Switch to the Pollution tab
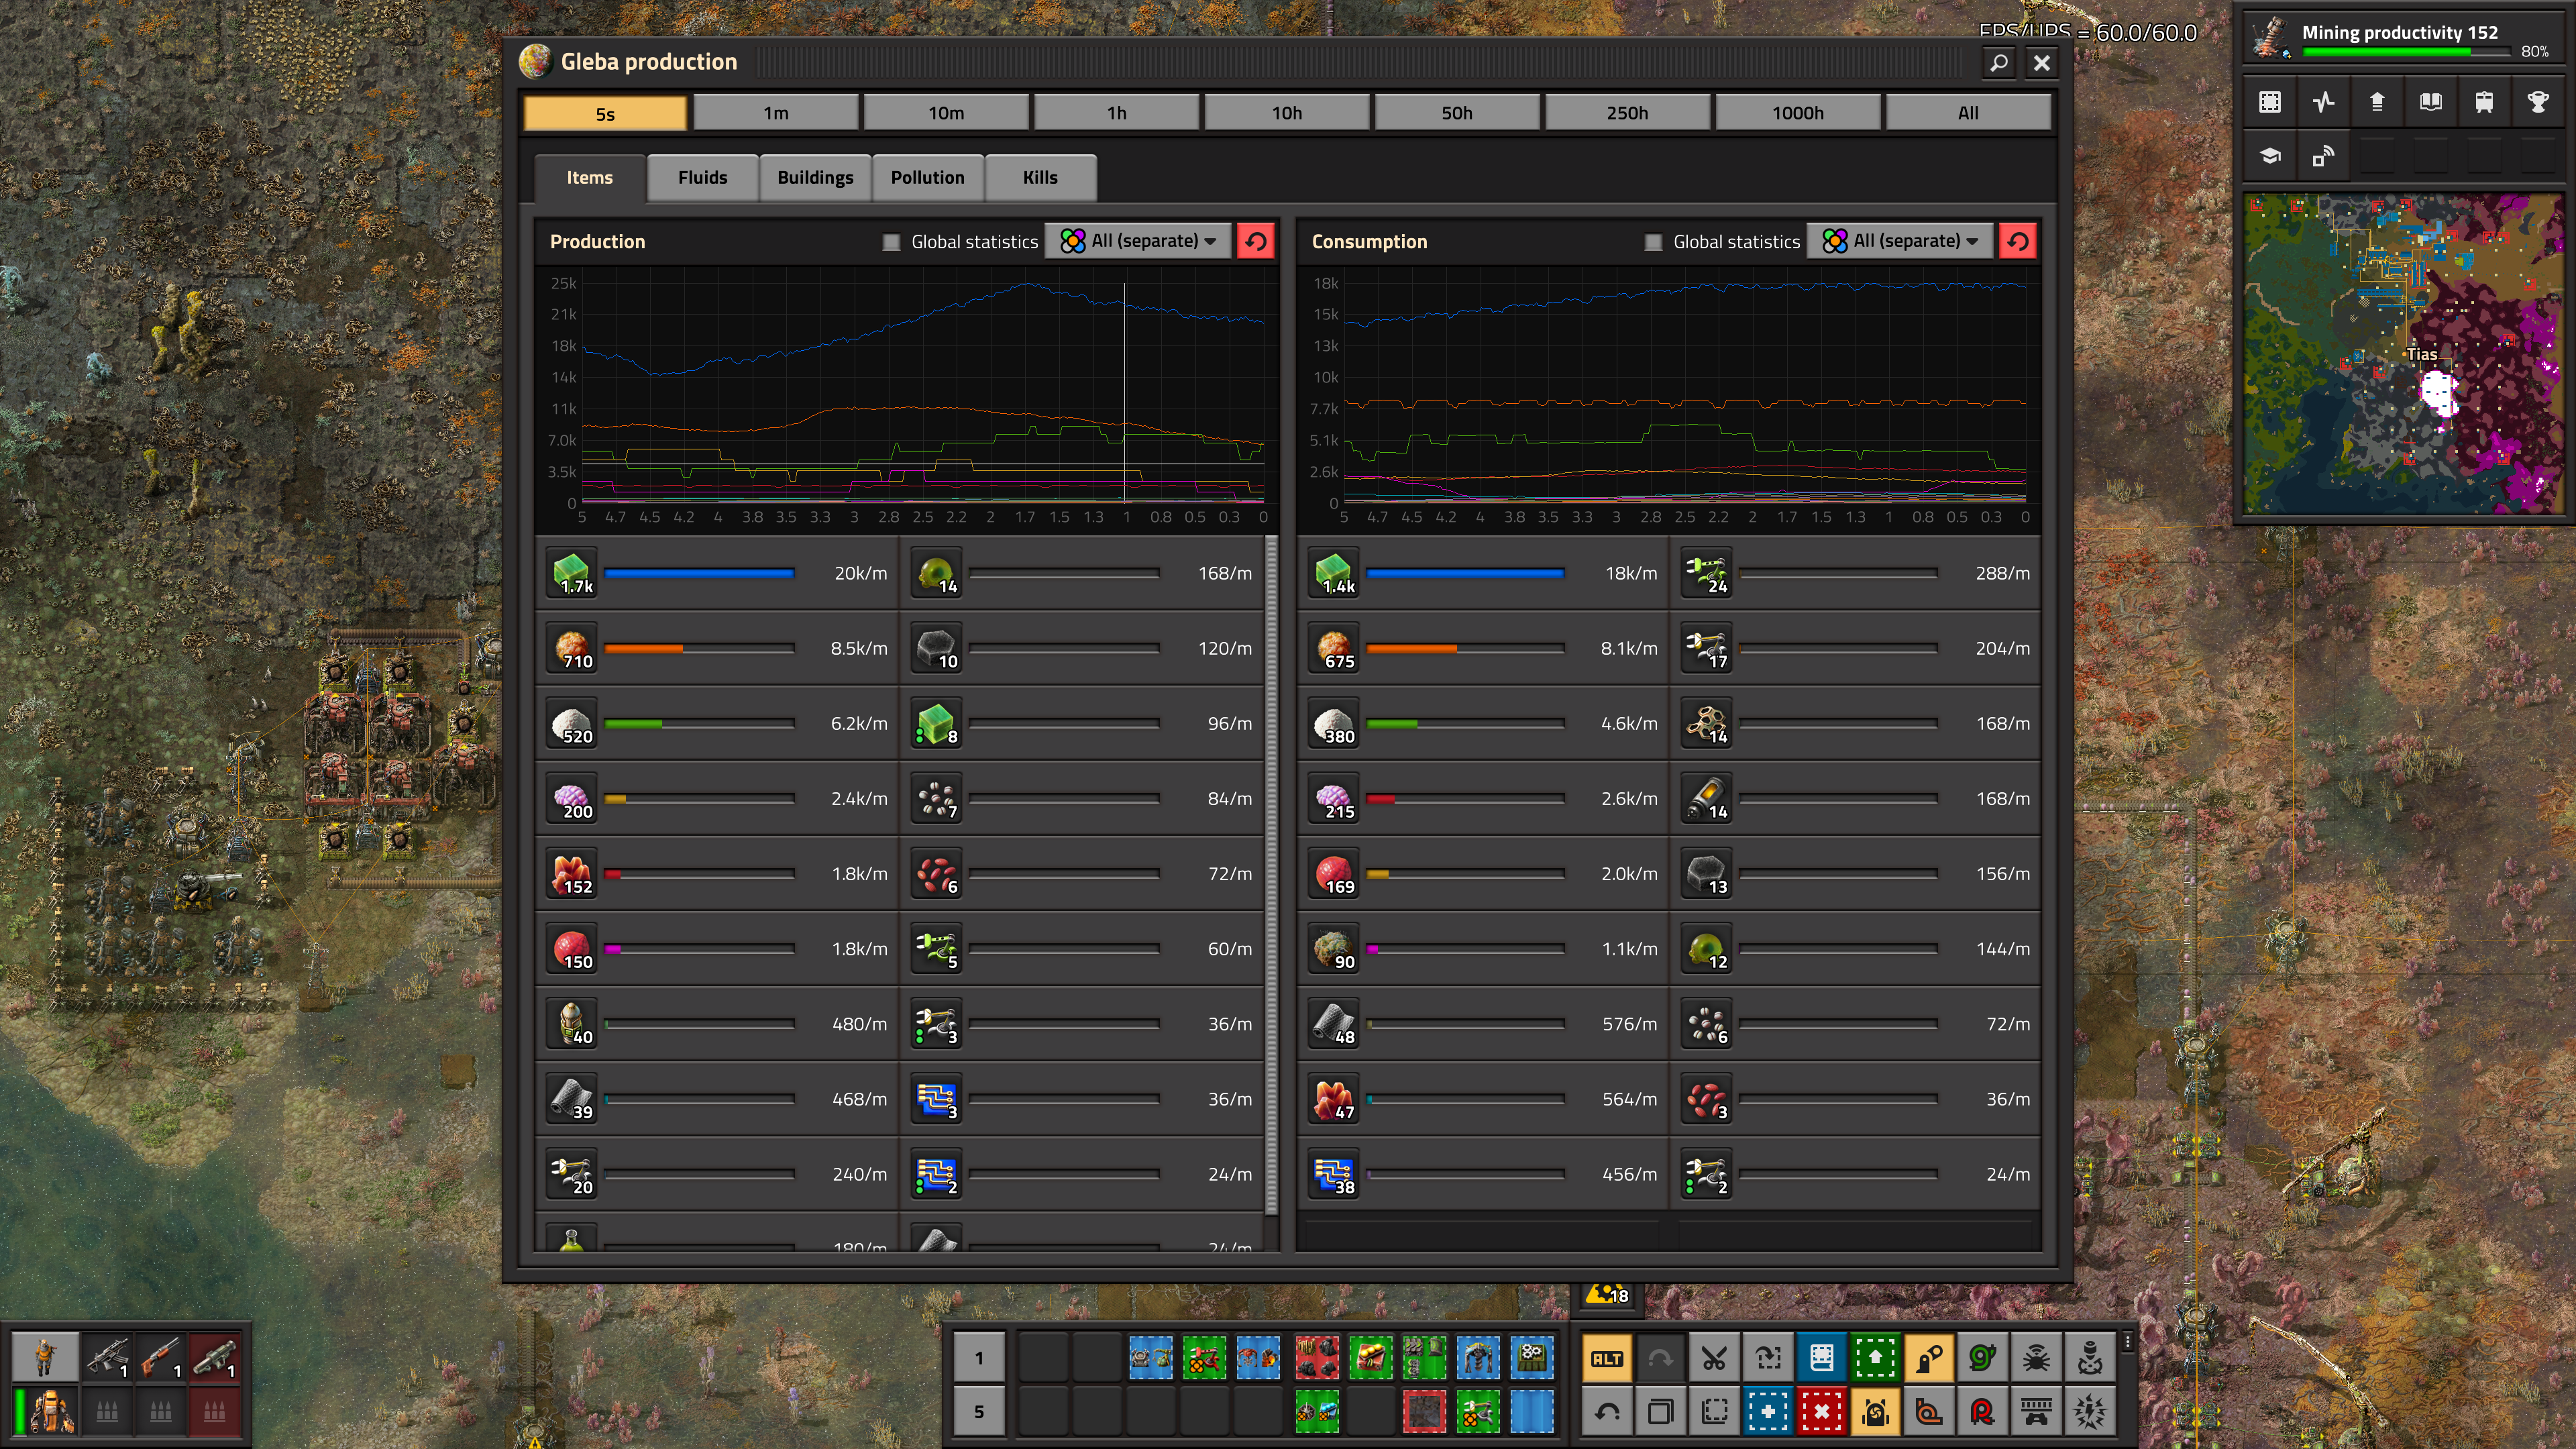The width and height of the screenshot is (2576, 1449). [927, 178]
